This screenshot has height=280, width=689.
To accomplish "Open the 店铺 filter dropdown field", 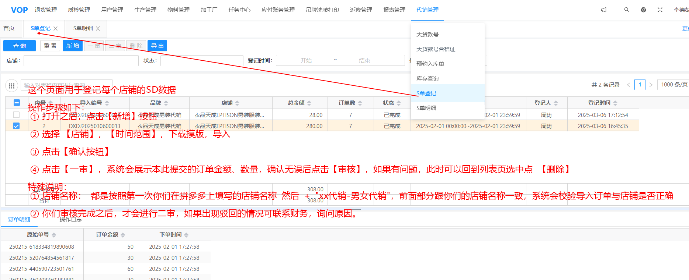I will (81, 61).
